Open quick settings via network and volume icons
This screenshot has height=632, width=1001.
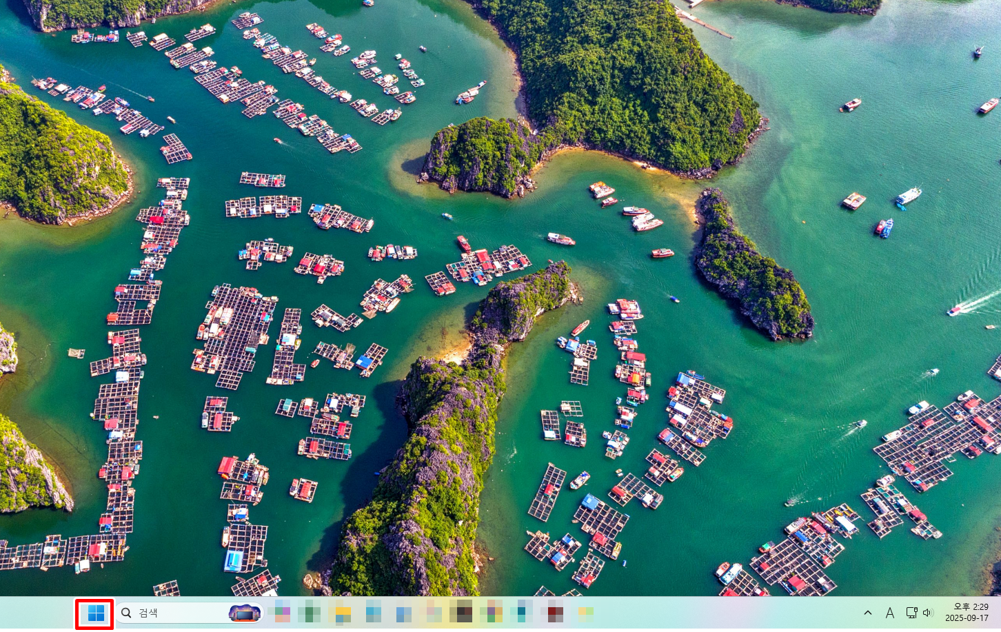[x=920, y=613]
